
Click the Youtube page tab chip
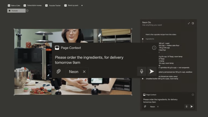(x=16, y=11)
